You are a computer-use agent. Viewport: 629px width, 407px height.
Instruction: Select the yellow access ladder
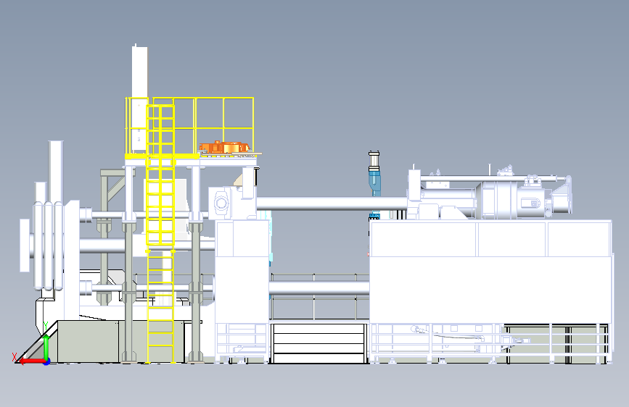point(160,233)
